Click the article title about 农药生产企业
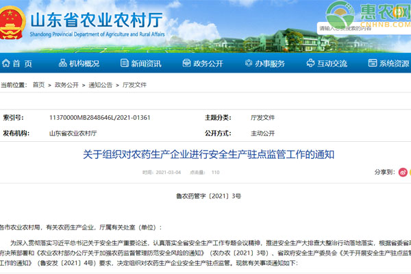 (x=209, y=154)
